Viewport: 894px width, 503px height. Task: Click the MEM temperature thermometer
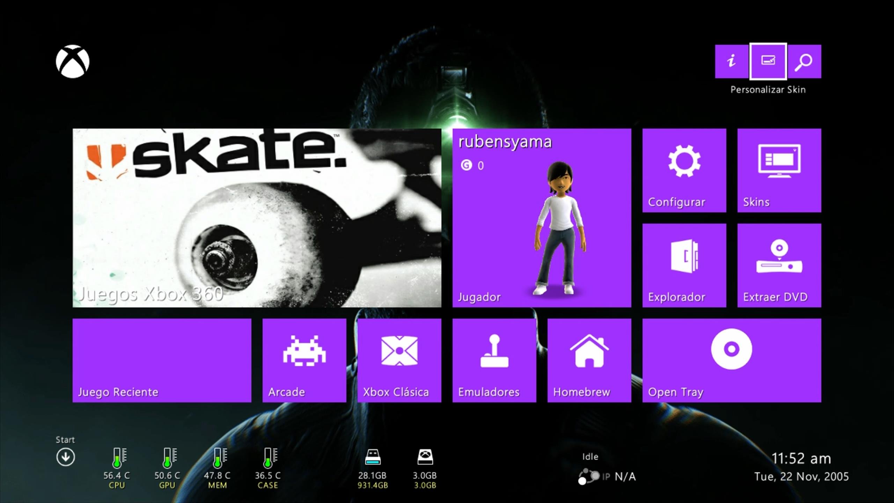[220, 458]
